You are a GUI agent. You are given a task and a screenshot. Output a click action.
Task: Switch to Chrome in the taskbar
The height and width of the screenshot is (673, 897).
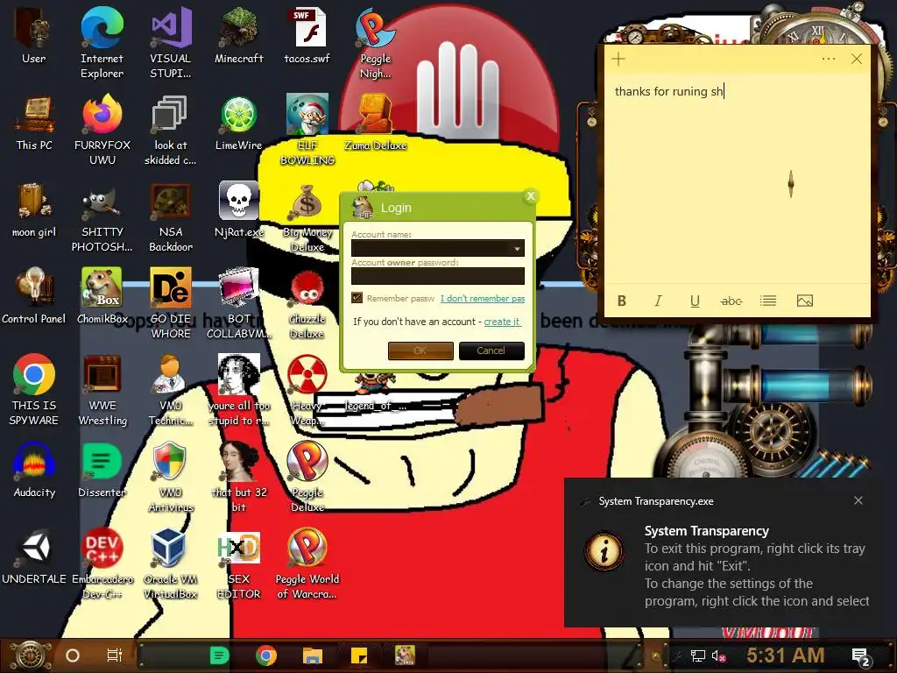[x=266, y=655]
